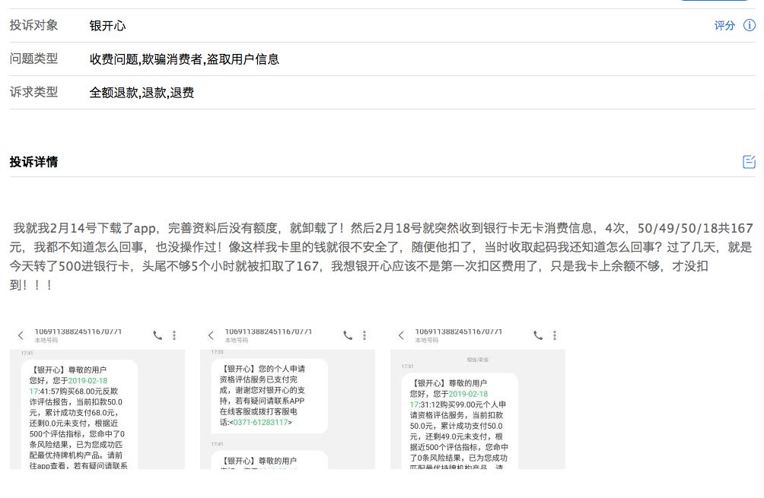Expand more options in the third screenshot header
The image size is (764, 498).
click(555, 335)
